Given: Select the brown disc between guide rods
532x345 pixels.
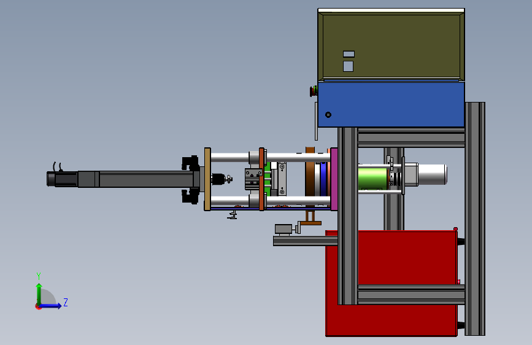Looking at the screenshot, I should click(x=310, y=179).
